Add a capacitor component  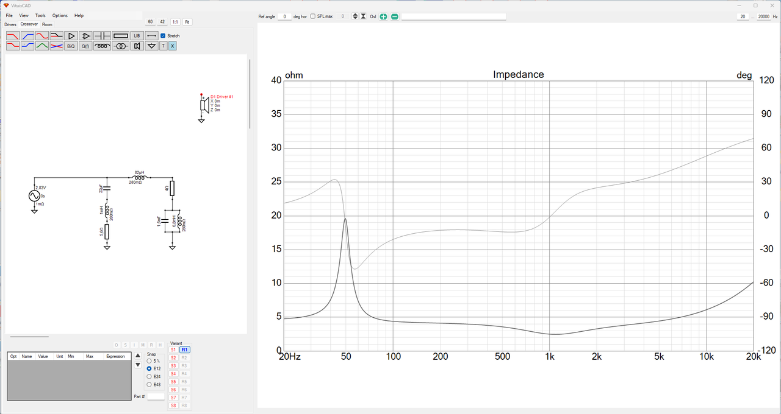102,36
